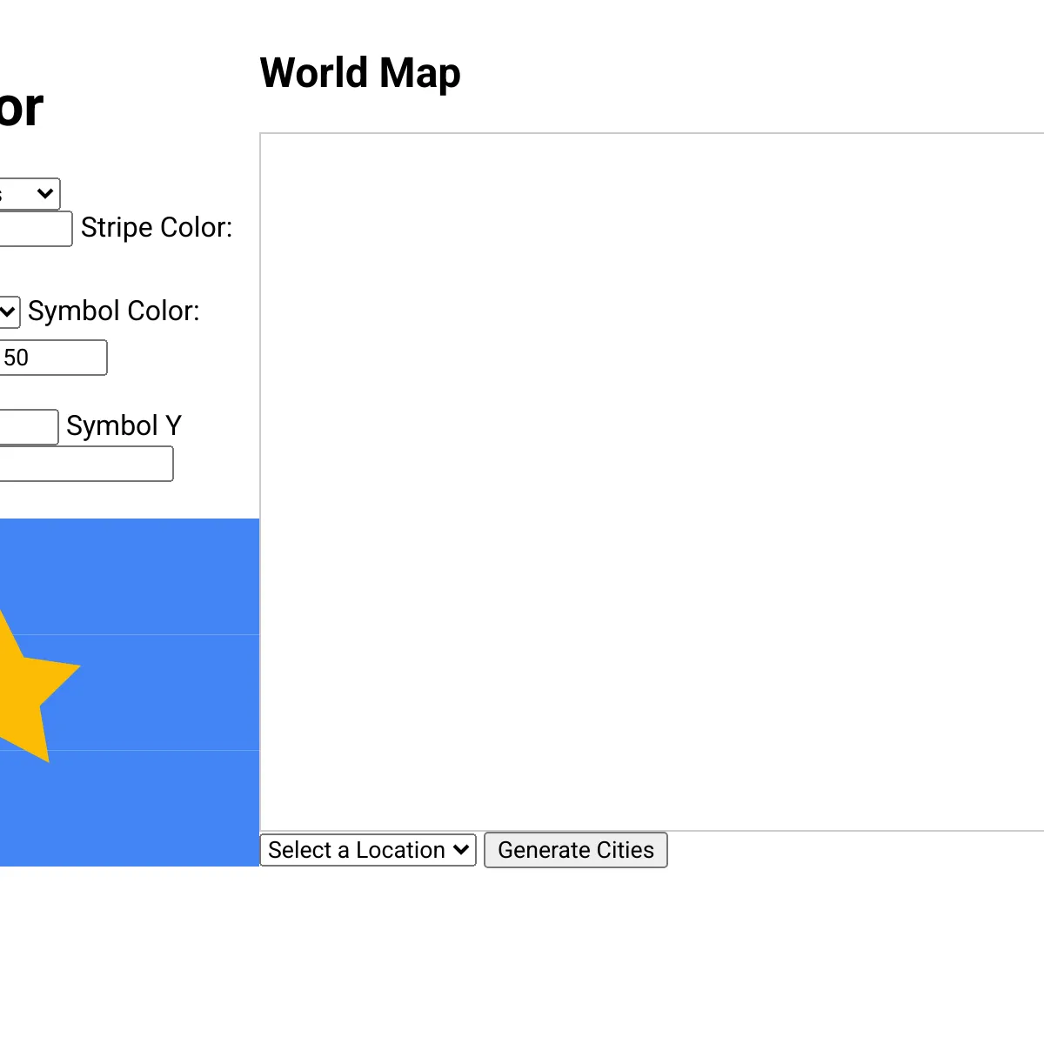Click the Stripe Color label
Image resolution: width=1044 pixels, height=1044 pixels.
pyautogui.click(x=157, y=228)
